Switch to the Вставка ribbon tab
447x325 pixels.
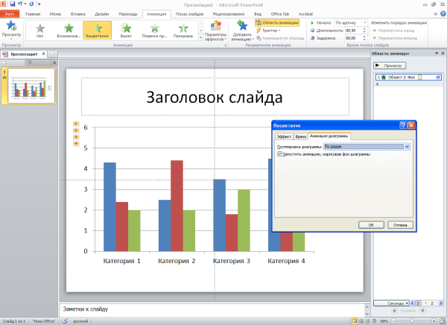click(77, 14)
